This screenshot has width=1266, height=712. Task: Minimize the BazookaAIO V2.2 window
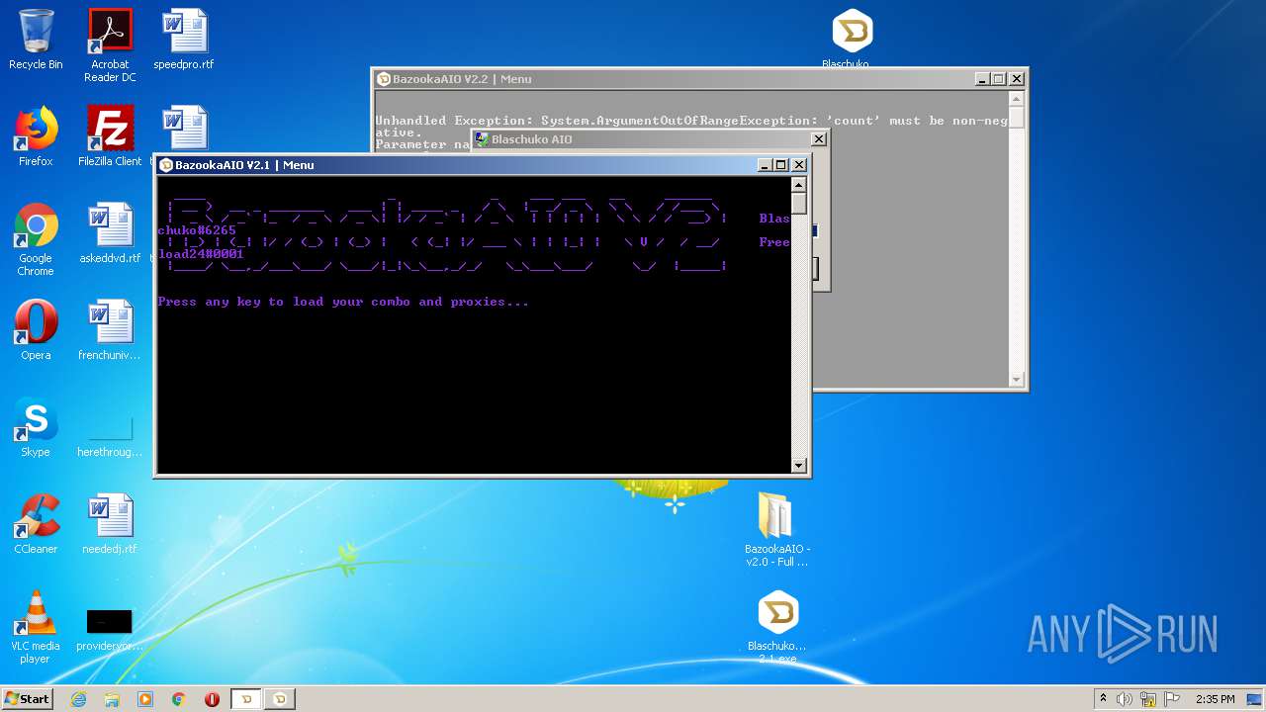982,79
